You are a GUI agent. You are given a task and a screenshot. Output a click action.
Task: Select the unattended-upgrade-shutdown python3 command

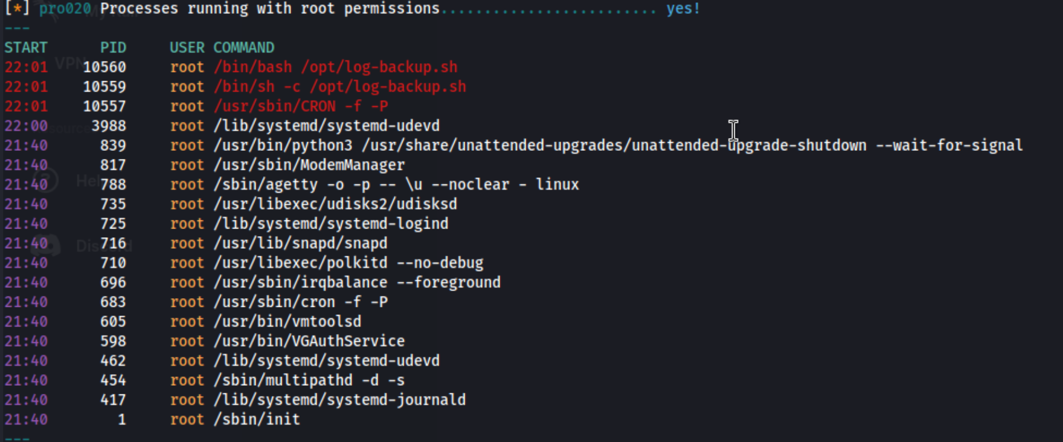click(618, 146)
